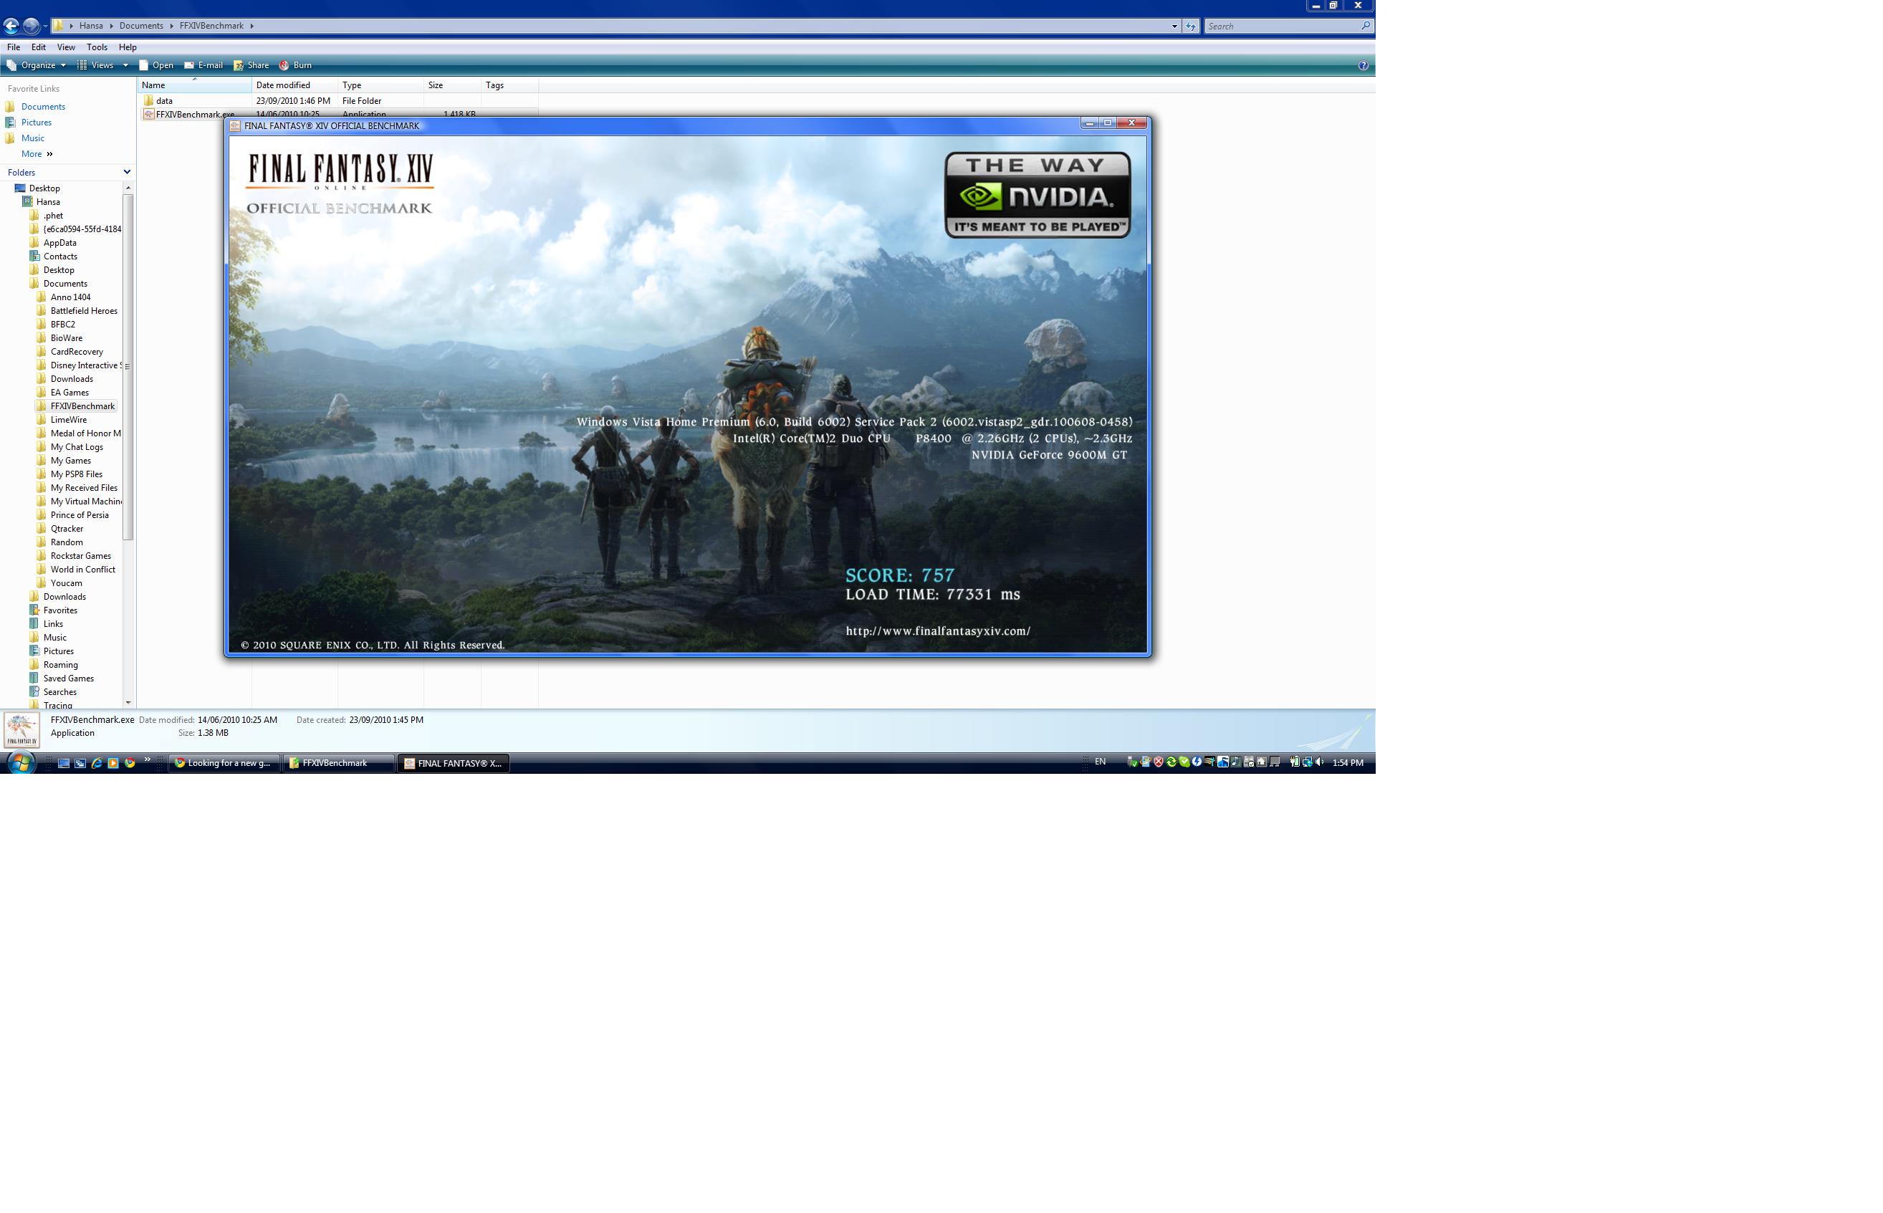The width and height of the screenshot is (1883, 1213).
Task: Launch Internet Explorer from quick launch
Action: click(x=97, y=762)
